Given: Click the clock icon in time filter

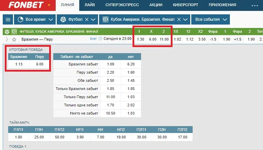Looking at the screenshot, I should pos(20,19).
